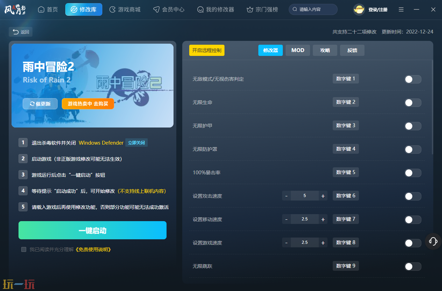Enable the 无限护甲 switch
442x291 pixels.
click(413, 126)
